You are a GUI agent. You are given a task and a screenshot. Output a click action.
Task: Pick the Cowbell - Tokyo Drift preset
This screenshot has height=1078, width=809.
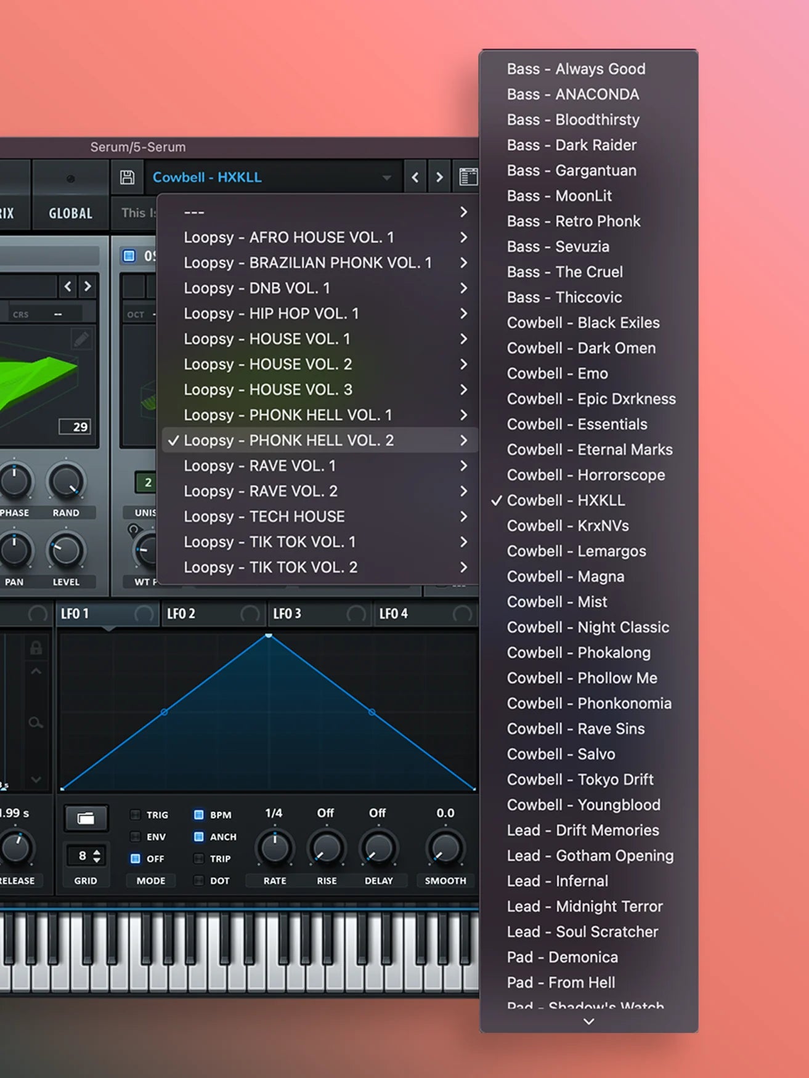(588, 779)
